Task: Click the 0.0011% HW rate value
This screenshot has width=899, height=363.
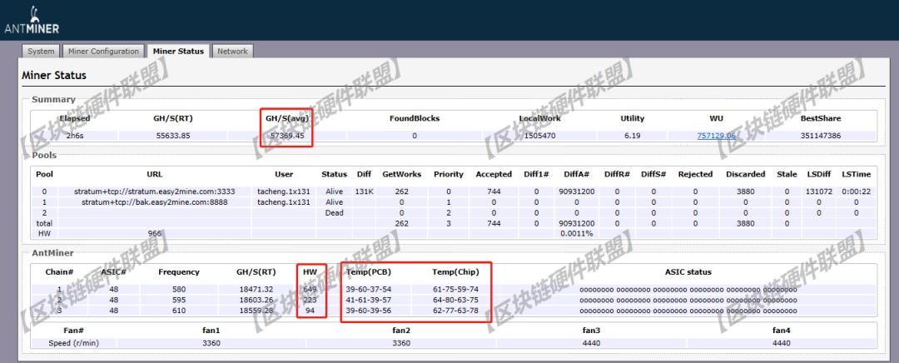Action: pyautogui.click(x=576, y=233)
